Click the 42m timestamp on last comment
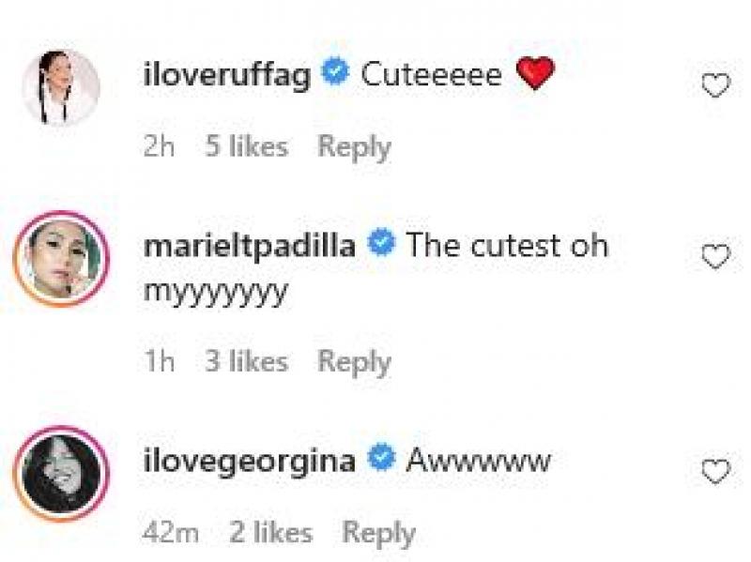The width and height of the screenshot is (751, 562). (x=171, y=533)
